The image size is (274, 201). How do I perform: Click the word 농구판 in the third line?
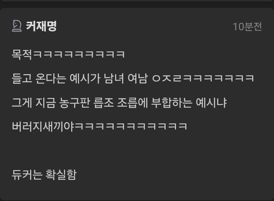point(75,103)
